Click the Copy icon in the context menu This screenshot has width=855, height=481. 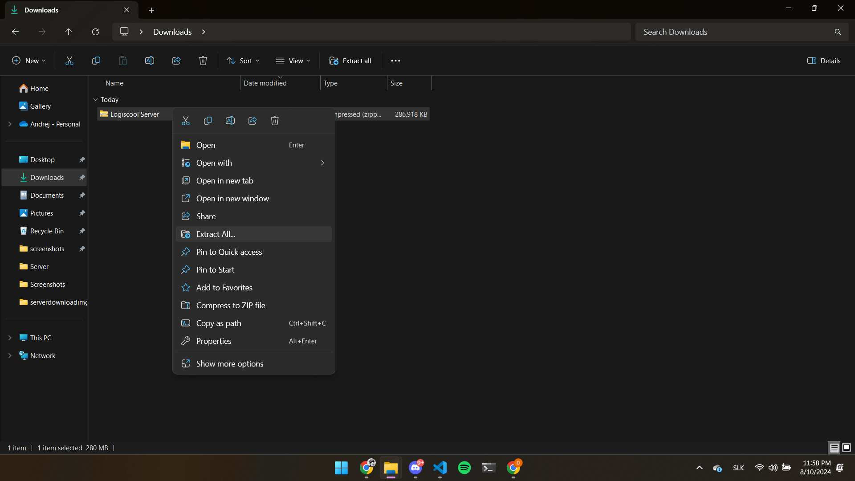pyautogui.click(x=208, y=121)
